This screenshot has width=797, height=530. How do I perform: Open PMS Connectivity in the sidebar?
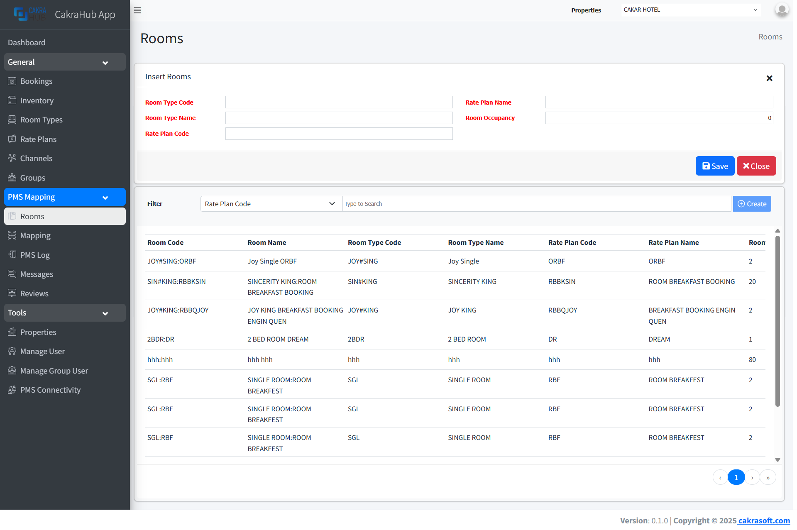(50, 390)
